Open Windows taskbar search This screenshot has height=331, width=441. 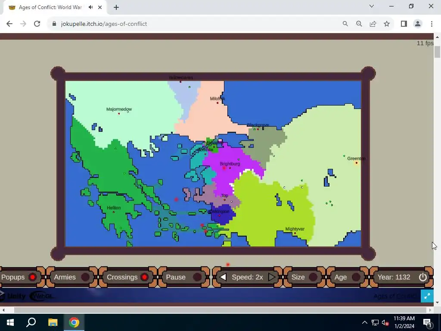tap(31, 322)
